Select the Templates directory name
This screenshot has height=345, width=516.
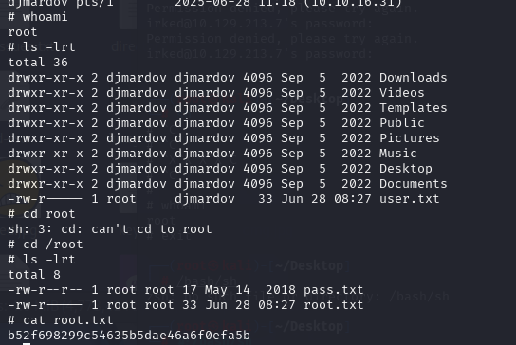pos(413,108)
